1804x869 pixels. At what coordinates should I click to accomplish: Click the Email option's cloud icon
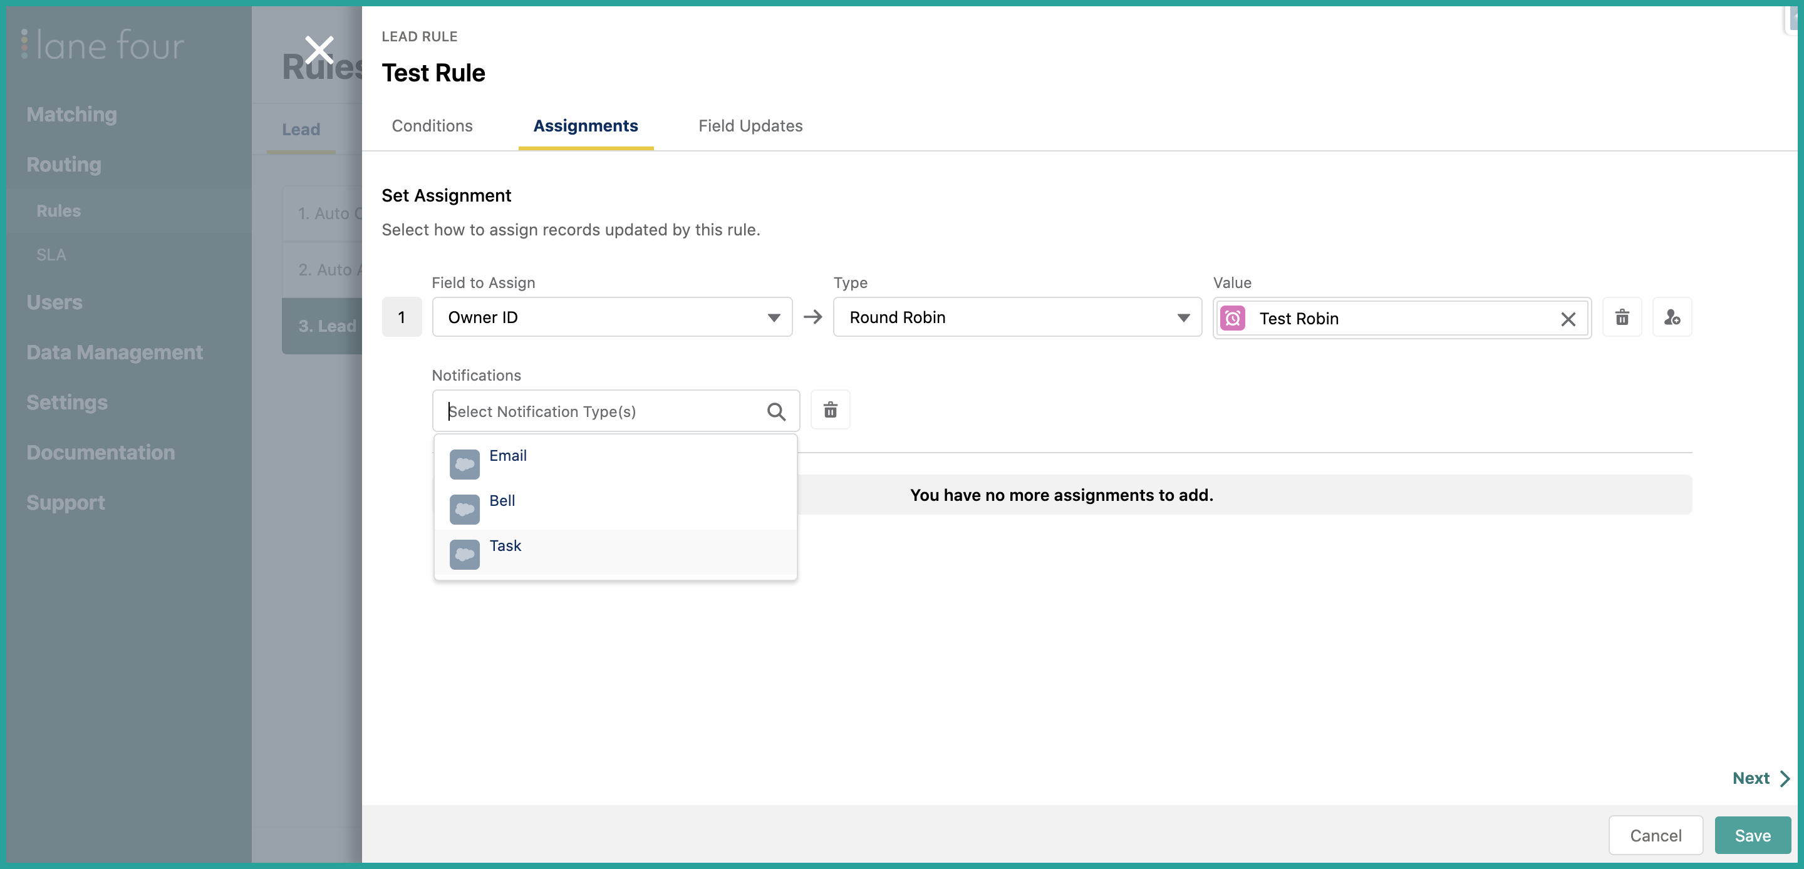coord(464,465)
